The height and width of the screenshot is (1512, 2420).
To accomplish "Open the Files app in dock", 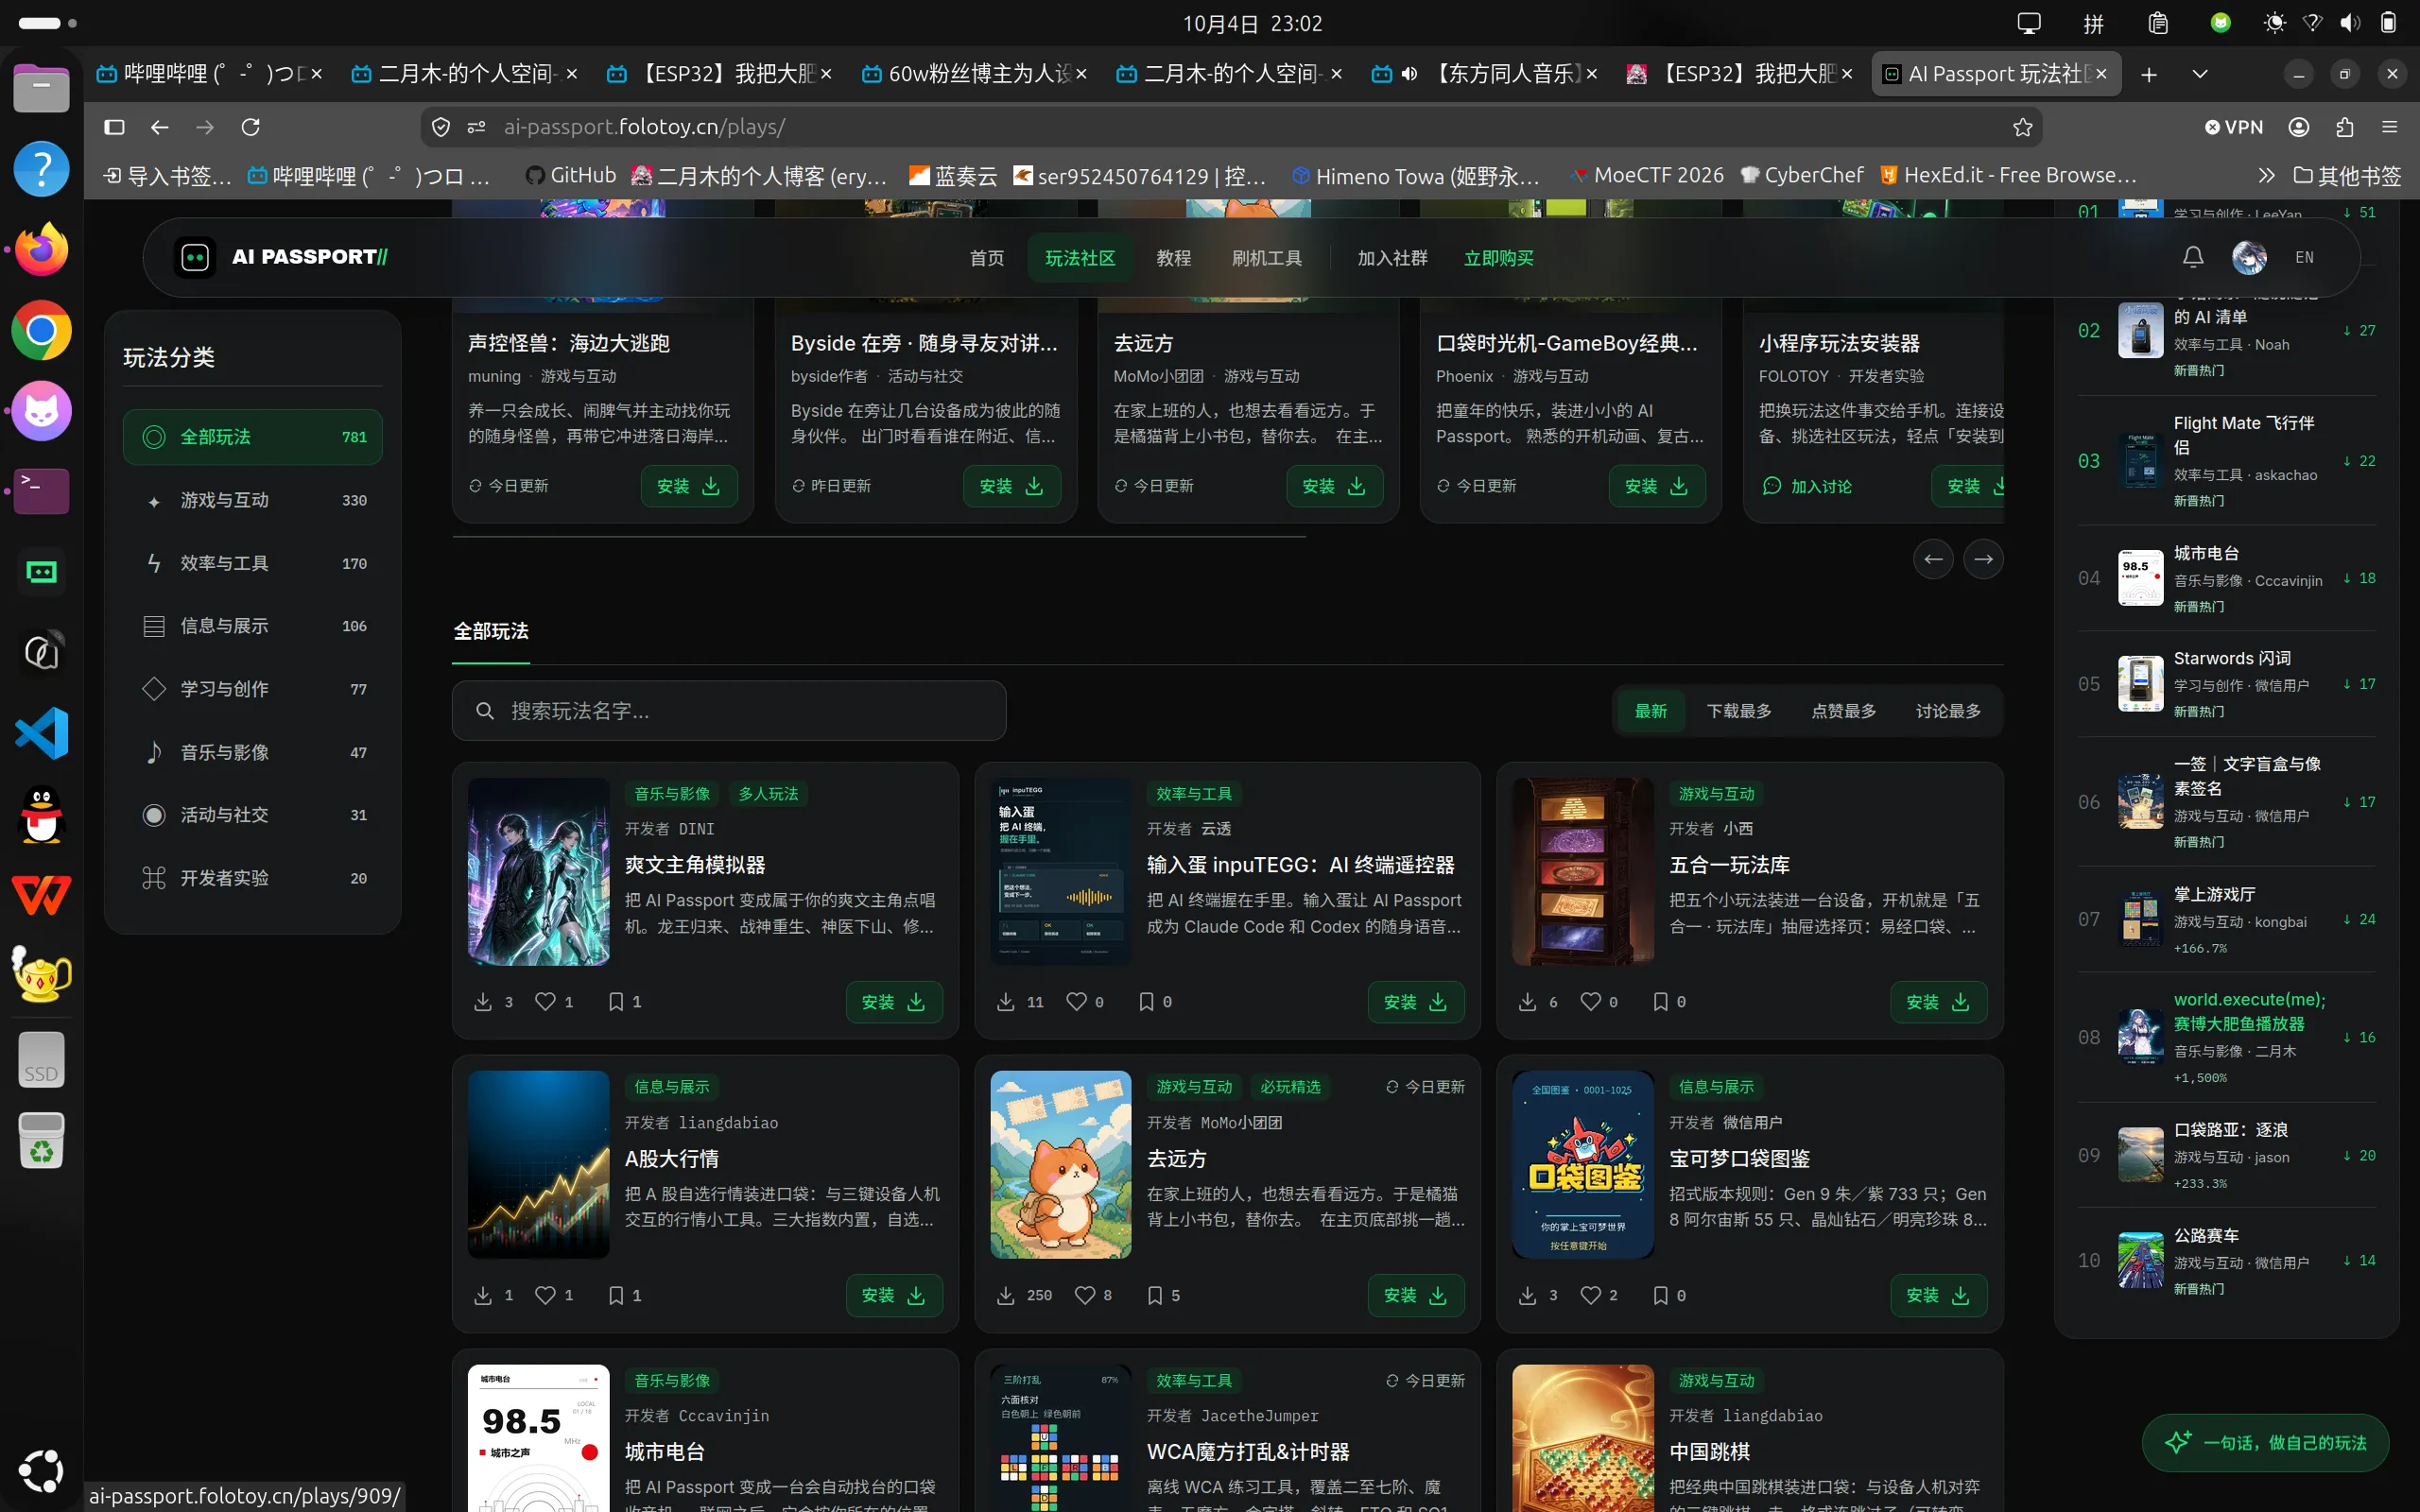I will [x=41, y=88].
